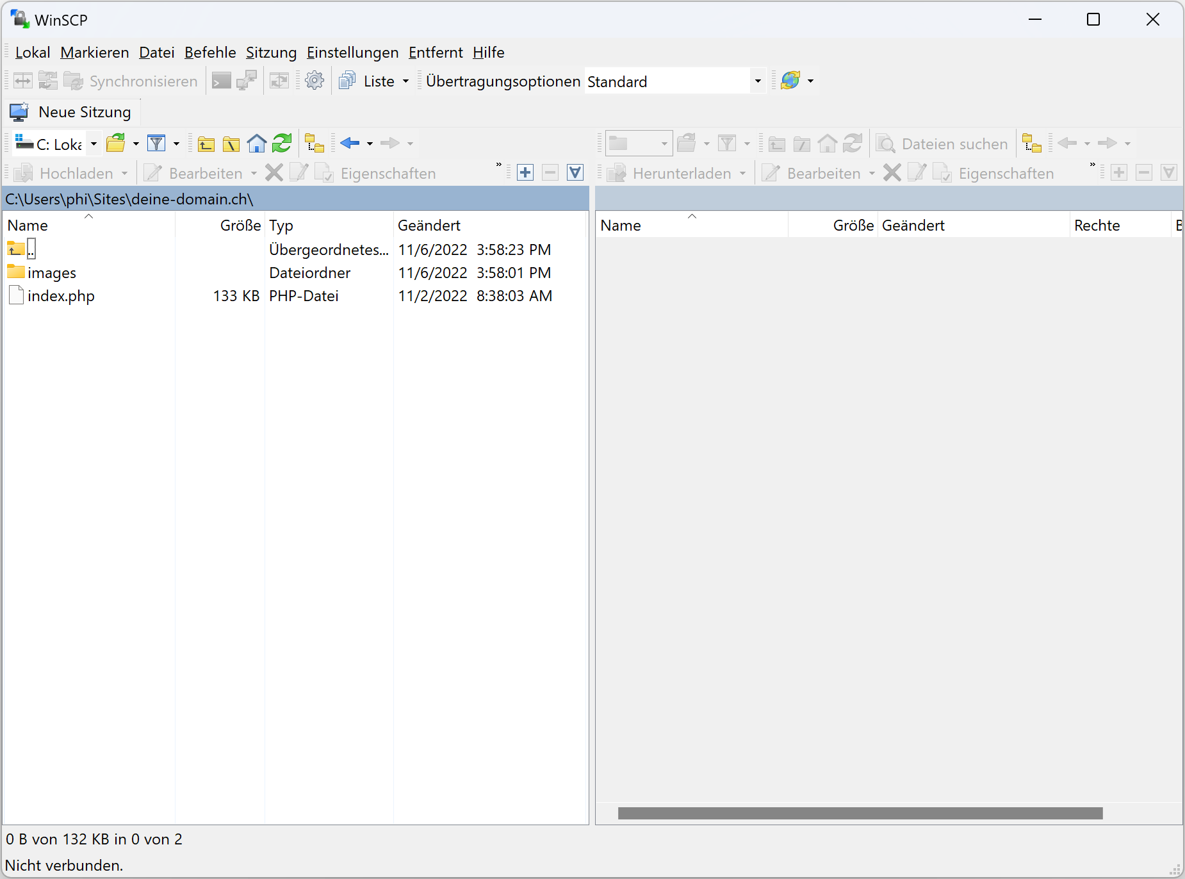
Task: Sort local panel by Typ column
Action: click(x=329, y=225)
